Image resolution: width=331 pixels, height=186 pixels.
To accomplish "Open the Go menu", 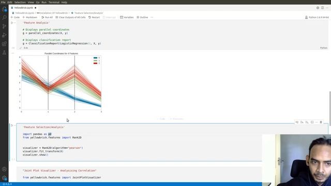I will coord(38,2).
